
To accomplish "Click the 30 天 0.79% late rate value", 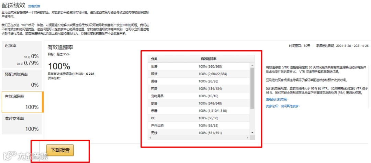I will click(27, 63).
